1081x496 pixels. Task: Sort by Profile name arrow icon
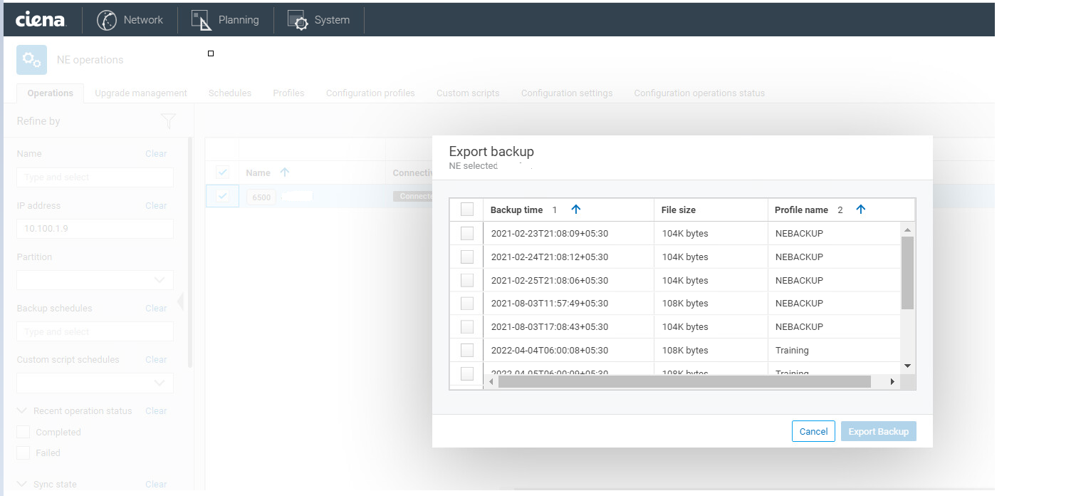[x=860, y=210]
